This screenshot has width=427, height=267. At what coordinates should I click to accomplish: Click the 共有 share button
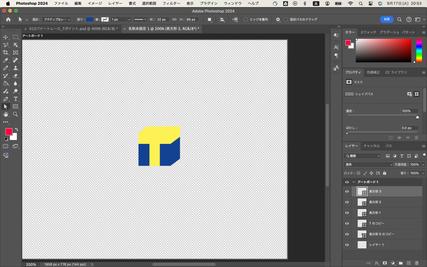click(387, 20)
